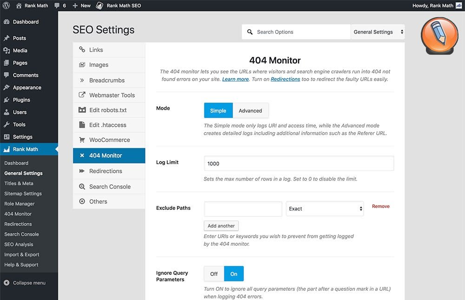
Task: Click the Search Console magnifier icon
Action: click(82, 187)
